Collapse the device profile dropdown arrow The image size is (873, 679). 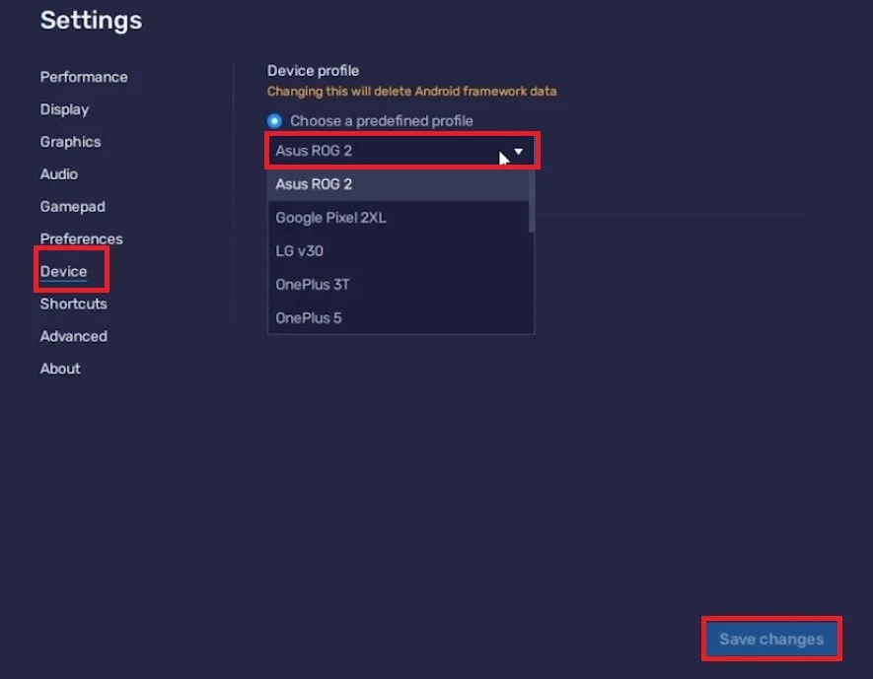point(518,151)
